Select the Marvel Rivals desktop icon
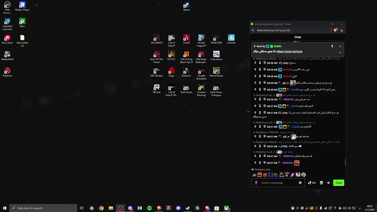This screenshot has width=377, height=212. coord(216,72)
